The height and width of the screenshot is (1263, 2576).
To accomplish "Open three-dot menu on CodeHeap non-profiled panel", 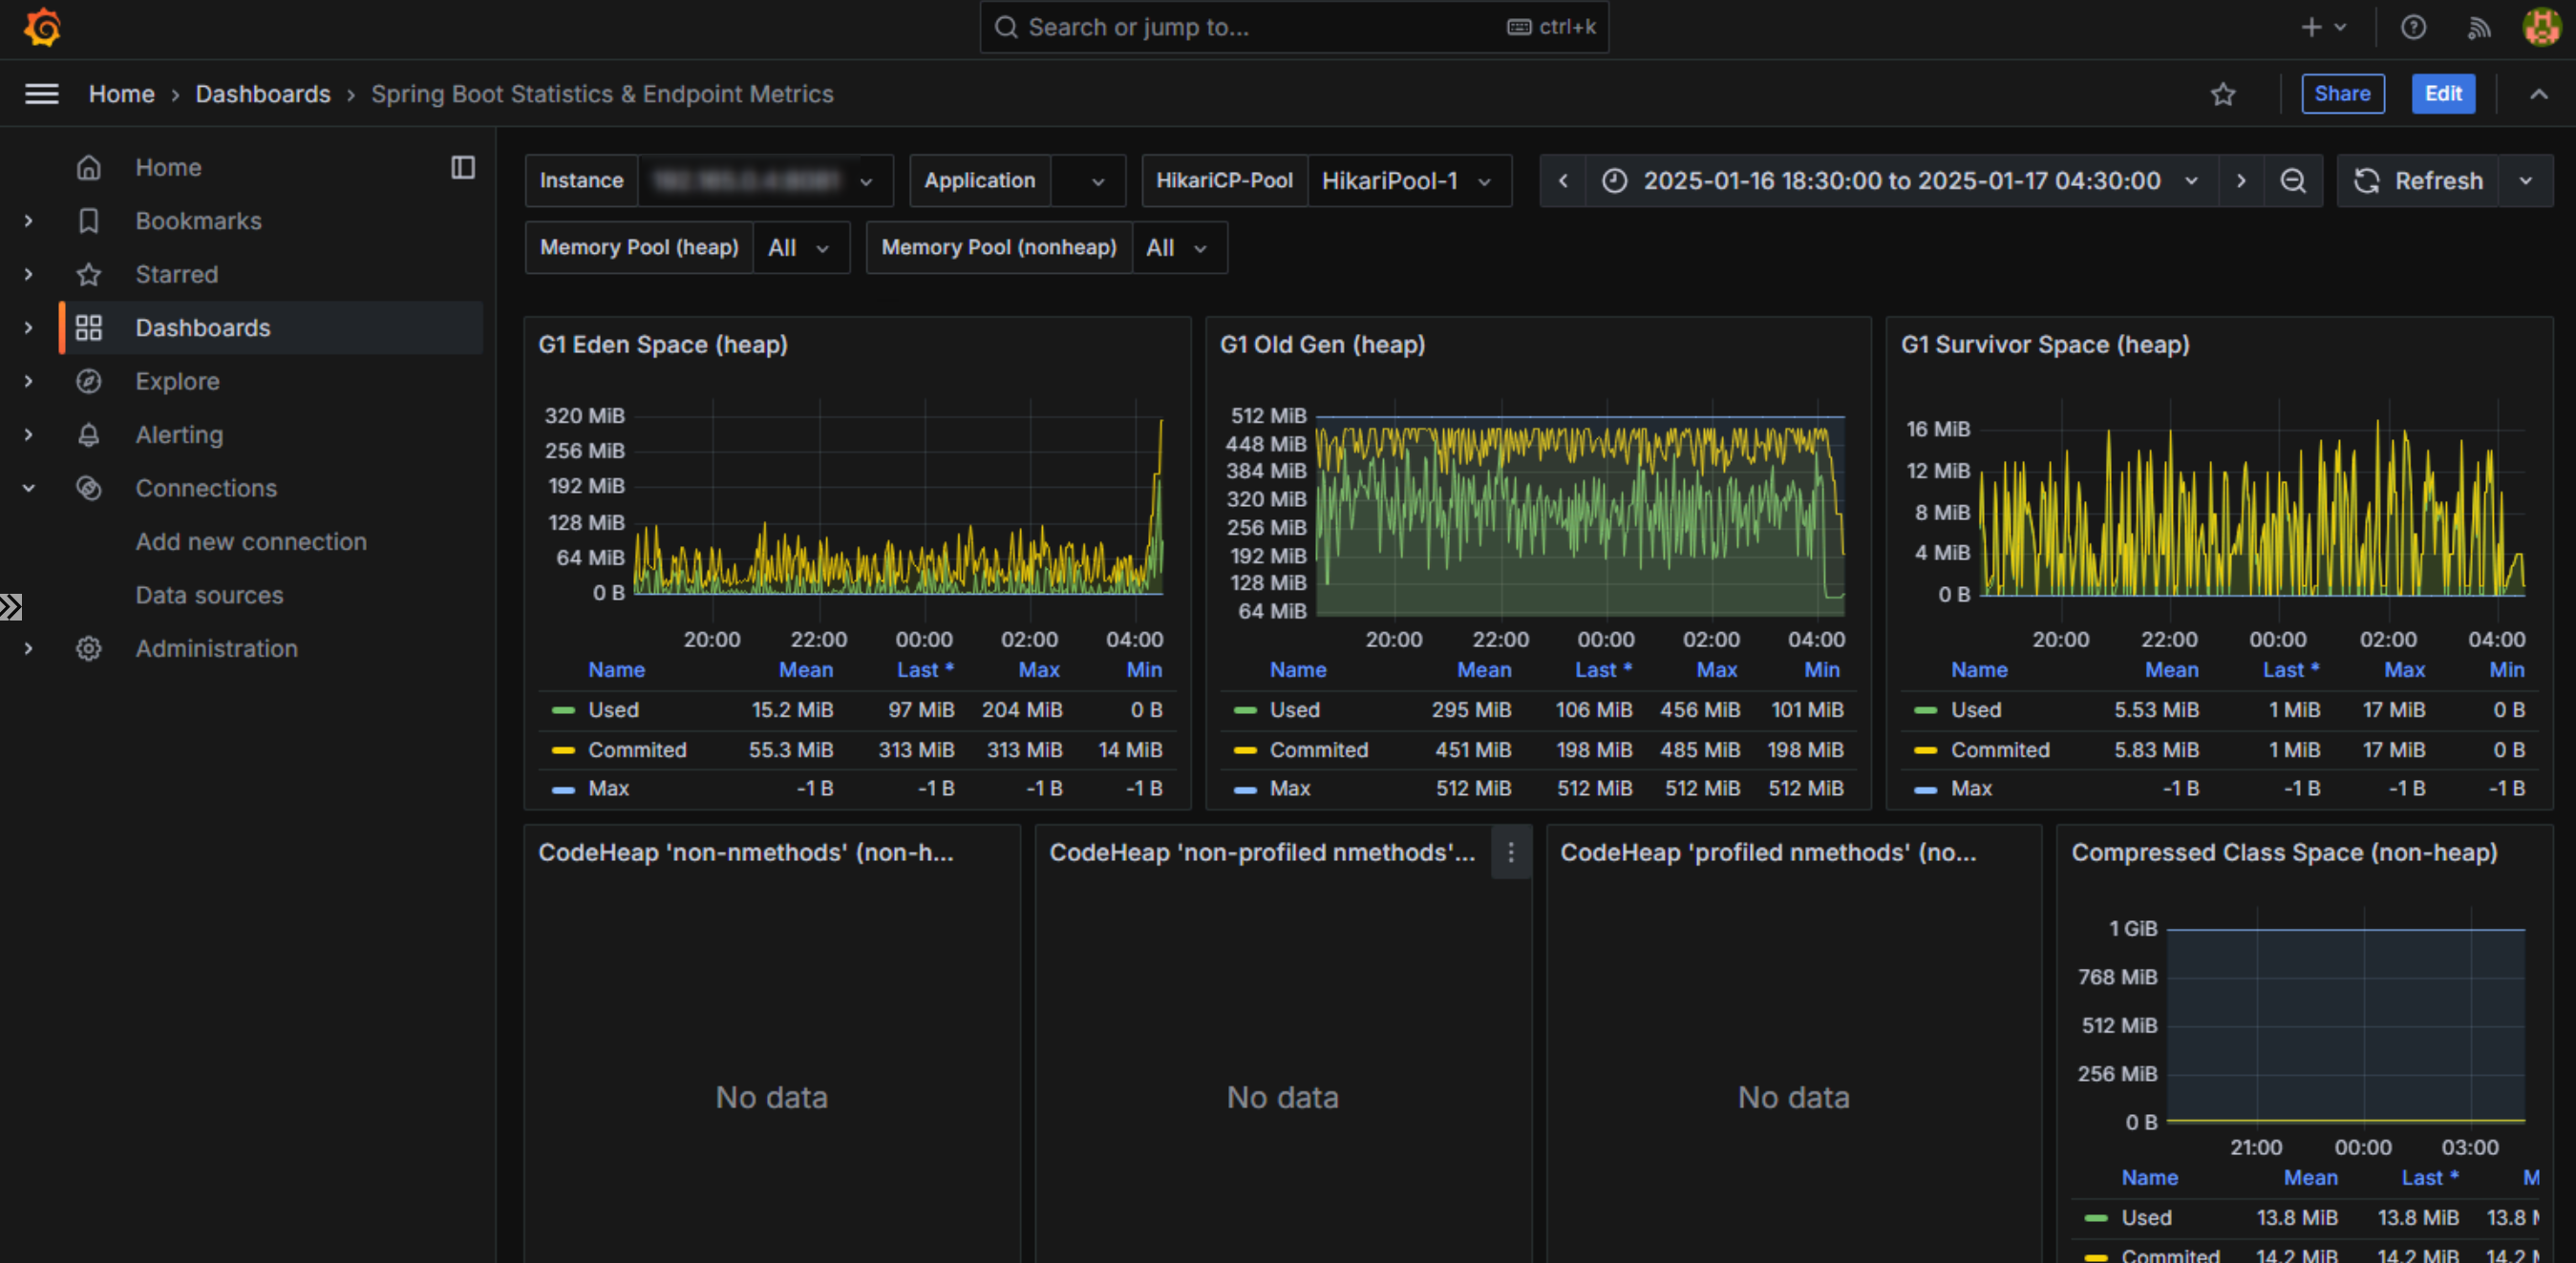I will [1510, 853].
